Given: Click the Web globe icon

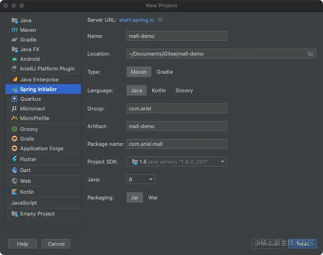Looking at the screenshot, I should click(x=14, y=181).
